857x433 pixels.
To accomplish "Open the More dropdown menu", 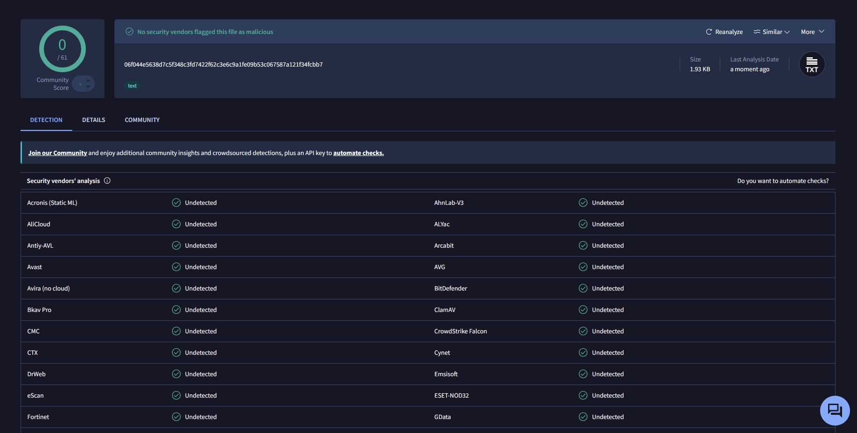I will point(813,32).
